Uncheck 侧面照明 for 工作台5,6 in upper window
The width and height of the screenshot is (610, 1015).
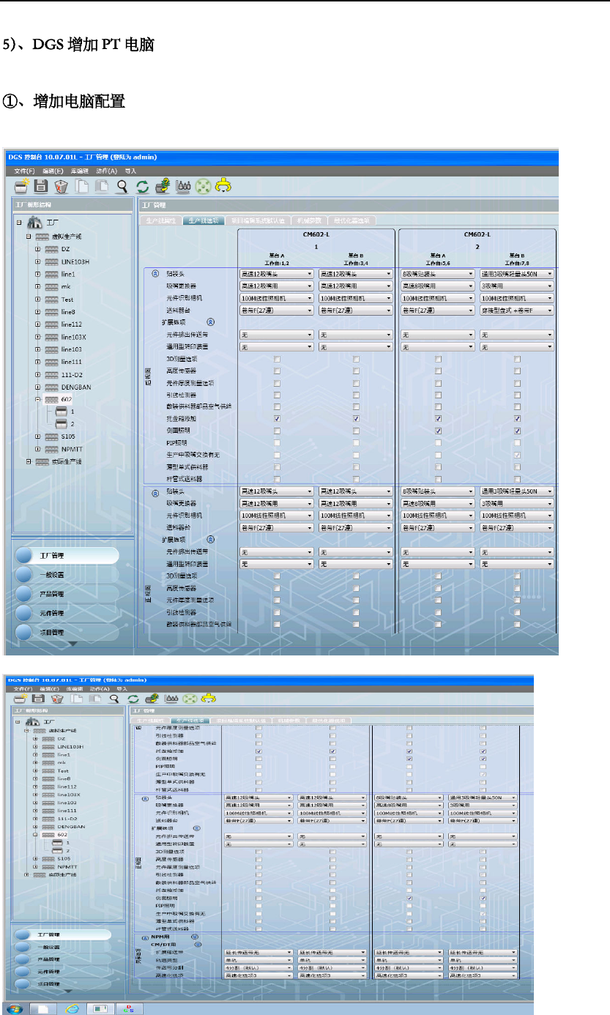coord(438,431)
